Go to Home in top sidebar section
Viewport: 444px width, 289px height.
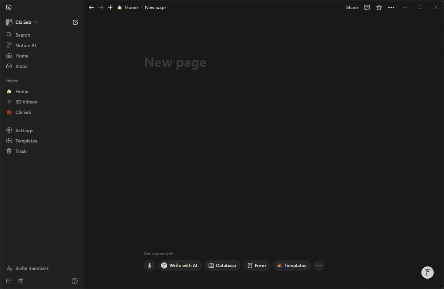(x=41, y=56)
